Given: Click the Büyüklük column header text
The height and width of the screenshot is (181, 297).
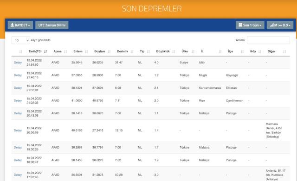Looking at the screenshot, I should click(x=163, y=51).
